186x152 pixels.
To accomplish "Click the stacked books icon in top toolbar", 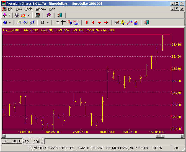I will point(5,15).
